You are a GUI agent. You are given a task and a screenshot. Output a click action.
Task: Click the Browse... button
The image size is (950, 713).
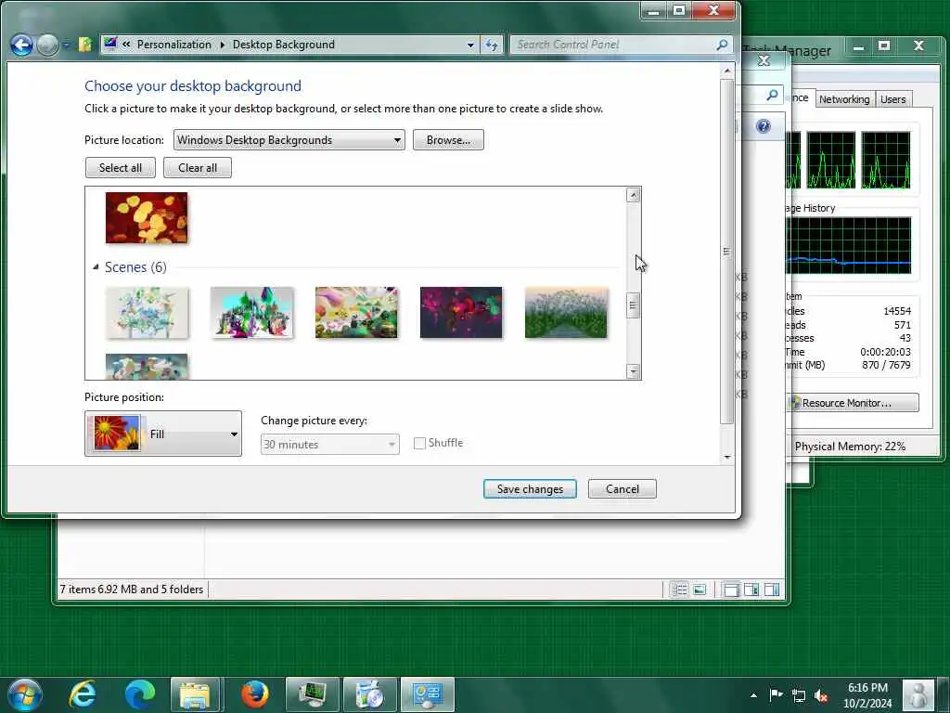pyautogui.click(x=448, y=140)
